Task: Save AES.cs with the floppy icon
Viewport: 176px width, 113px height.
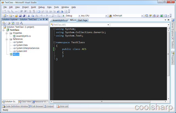Action: click(20, 16)
